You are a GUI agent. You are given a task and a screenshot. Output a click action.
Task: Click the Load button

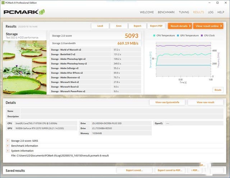(x=100, y=26)
